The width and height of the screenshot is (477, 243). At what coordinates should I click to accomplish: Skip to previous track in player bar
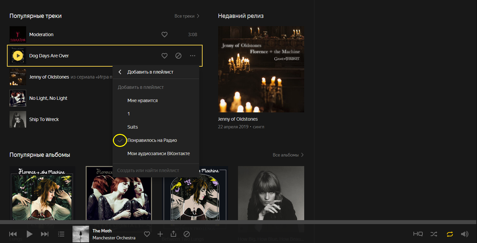(13, 234)
